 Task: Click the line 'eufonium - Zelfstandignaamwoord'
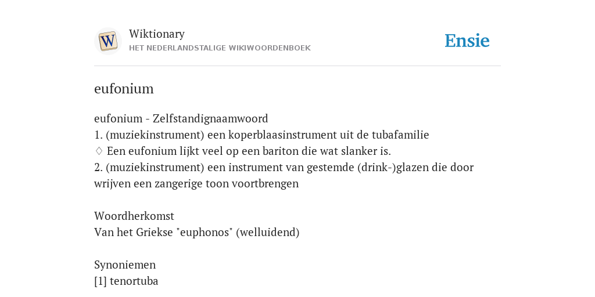tap(181, 118)
